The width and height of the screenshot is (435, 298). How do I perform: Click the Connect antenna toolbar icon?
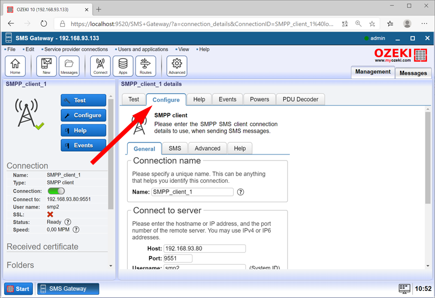coord(100,66)
